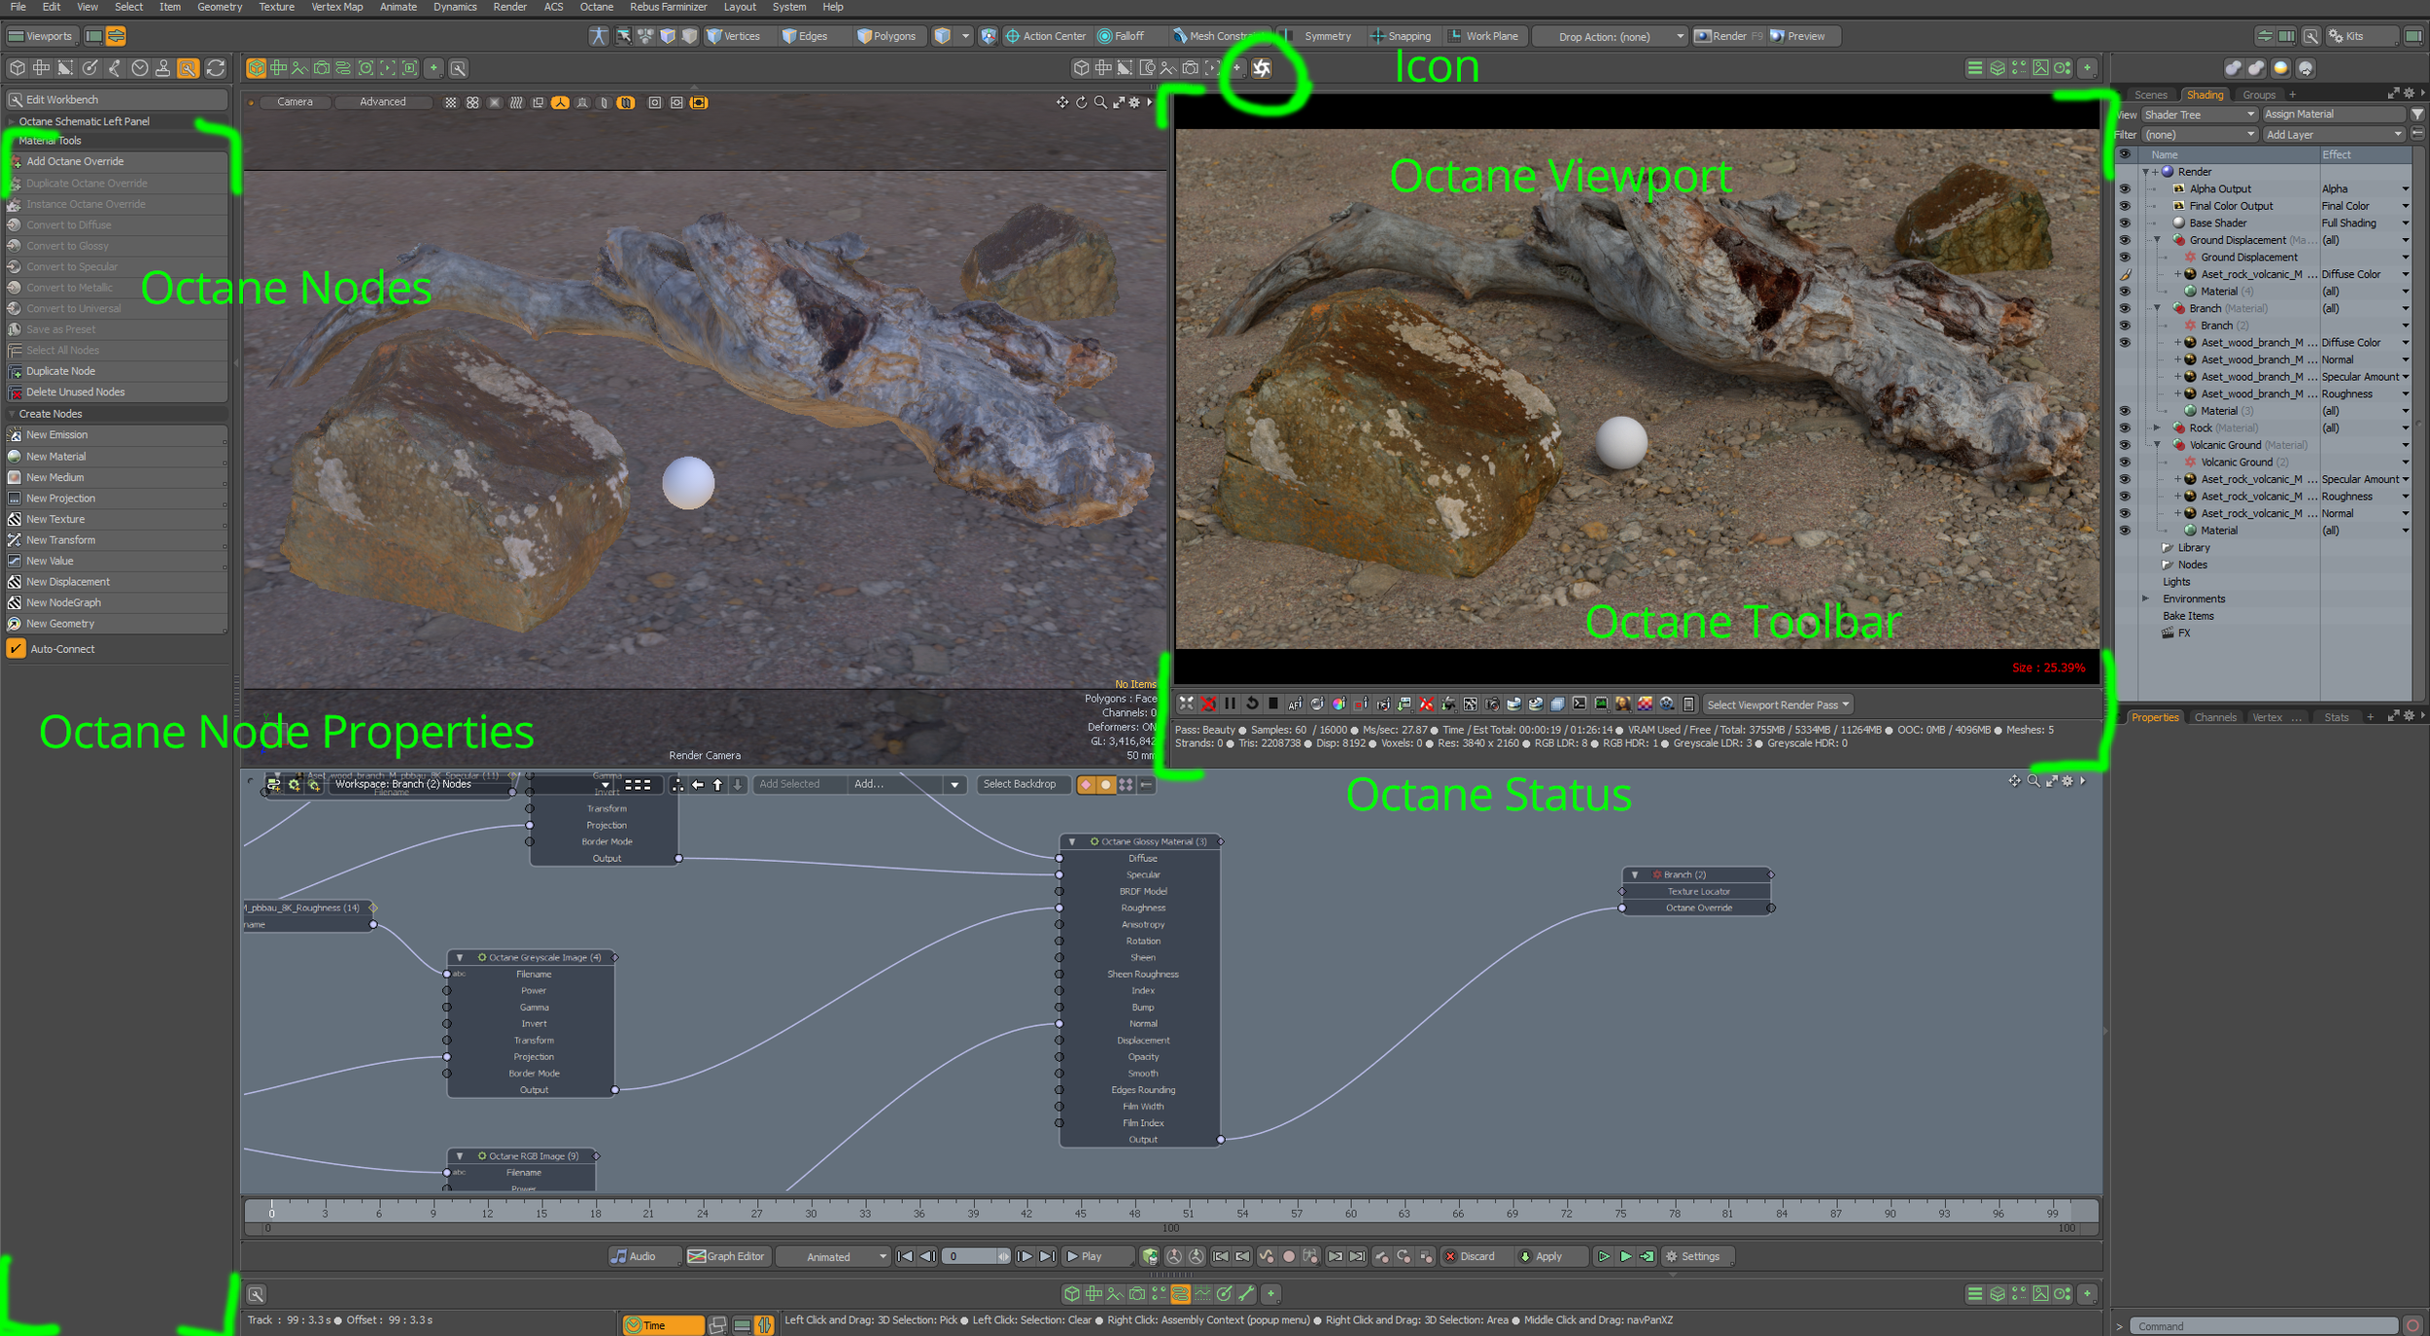The height and width of the screenshot is (1336, 2430).
Task: Pause the Octane render
Action: click(1230, 703)
